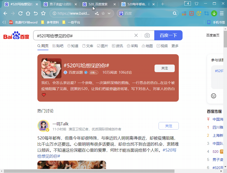
Task: Open the 免费PDF转word bookmark
Action: [23, 22]
